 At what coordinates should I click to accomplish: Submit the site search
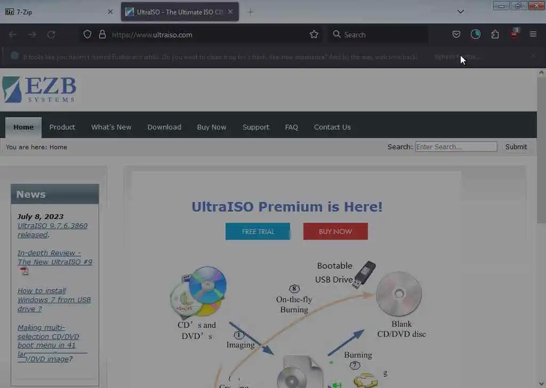point(516,147)
